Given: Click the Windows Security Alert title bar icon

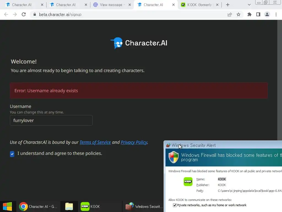Looking at the screenshot, I should [168, 145].
